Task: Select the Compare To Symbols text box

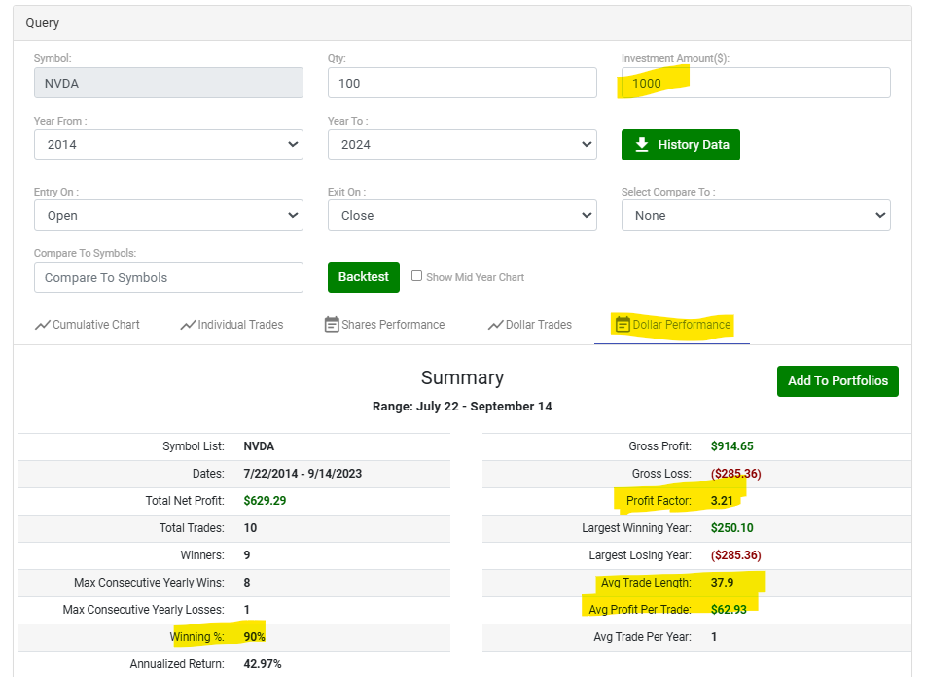Action: coord(168,277)
